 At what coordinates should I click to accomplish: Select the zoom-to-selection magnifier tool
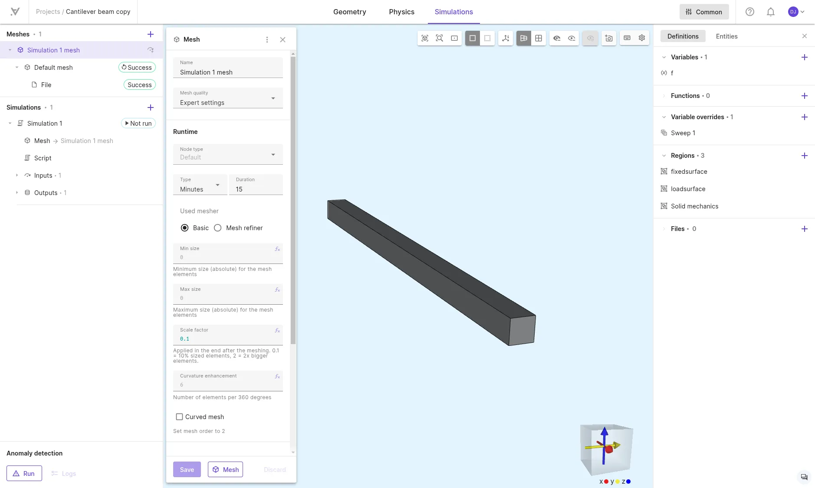pyautogui.click(x=440, y=38)
